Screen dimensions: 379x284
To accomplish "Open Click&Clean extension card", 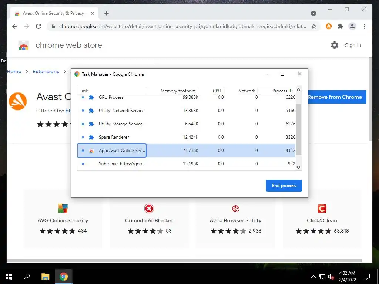I will pos(322,219).
